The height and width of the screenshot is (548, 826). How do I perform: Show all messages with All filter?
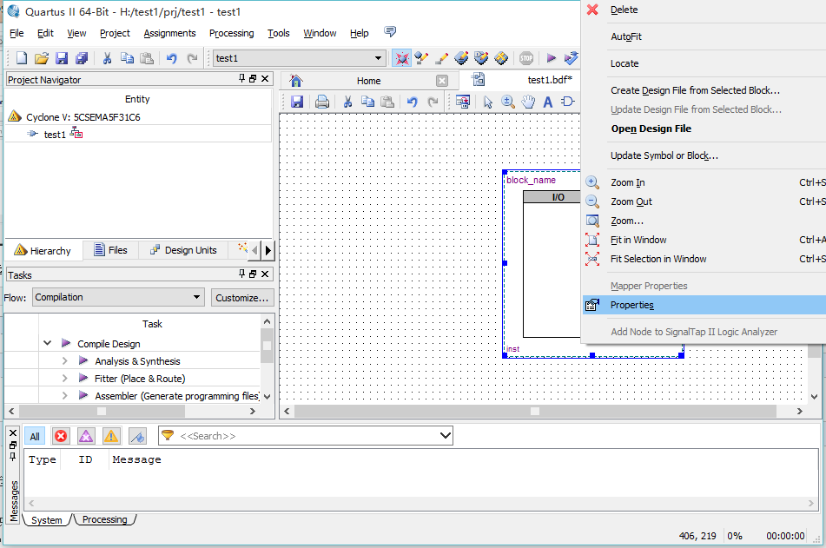click(x=35, y=436)
